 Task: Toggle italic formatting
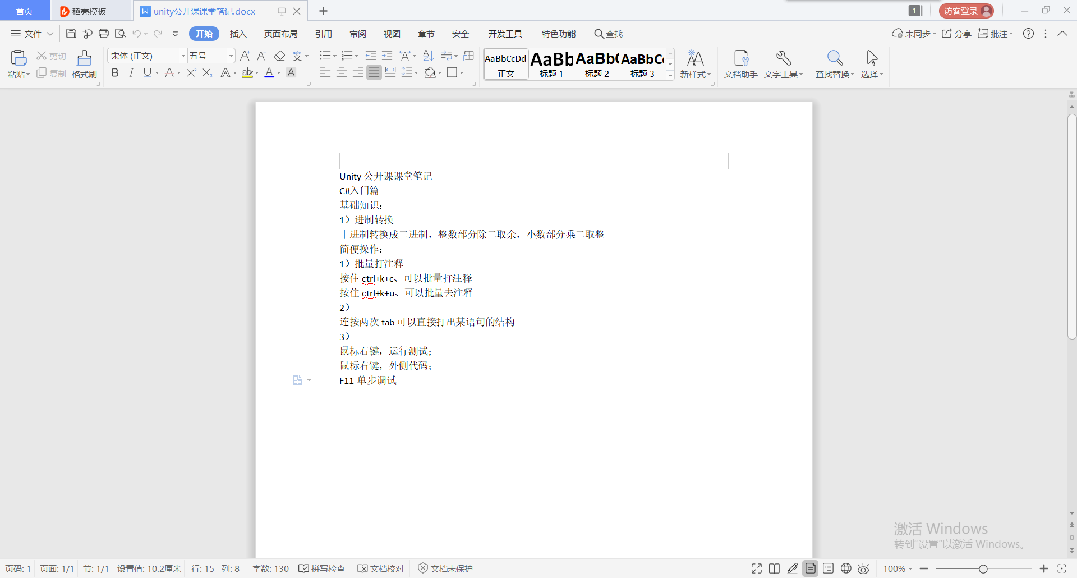131,72
